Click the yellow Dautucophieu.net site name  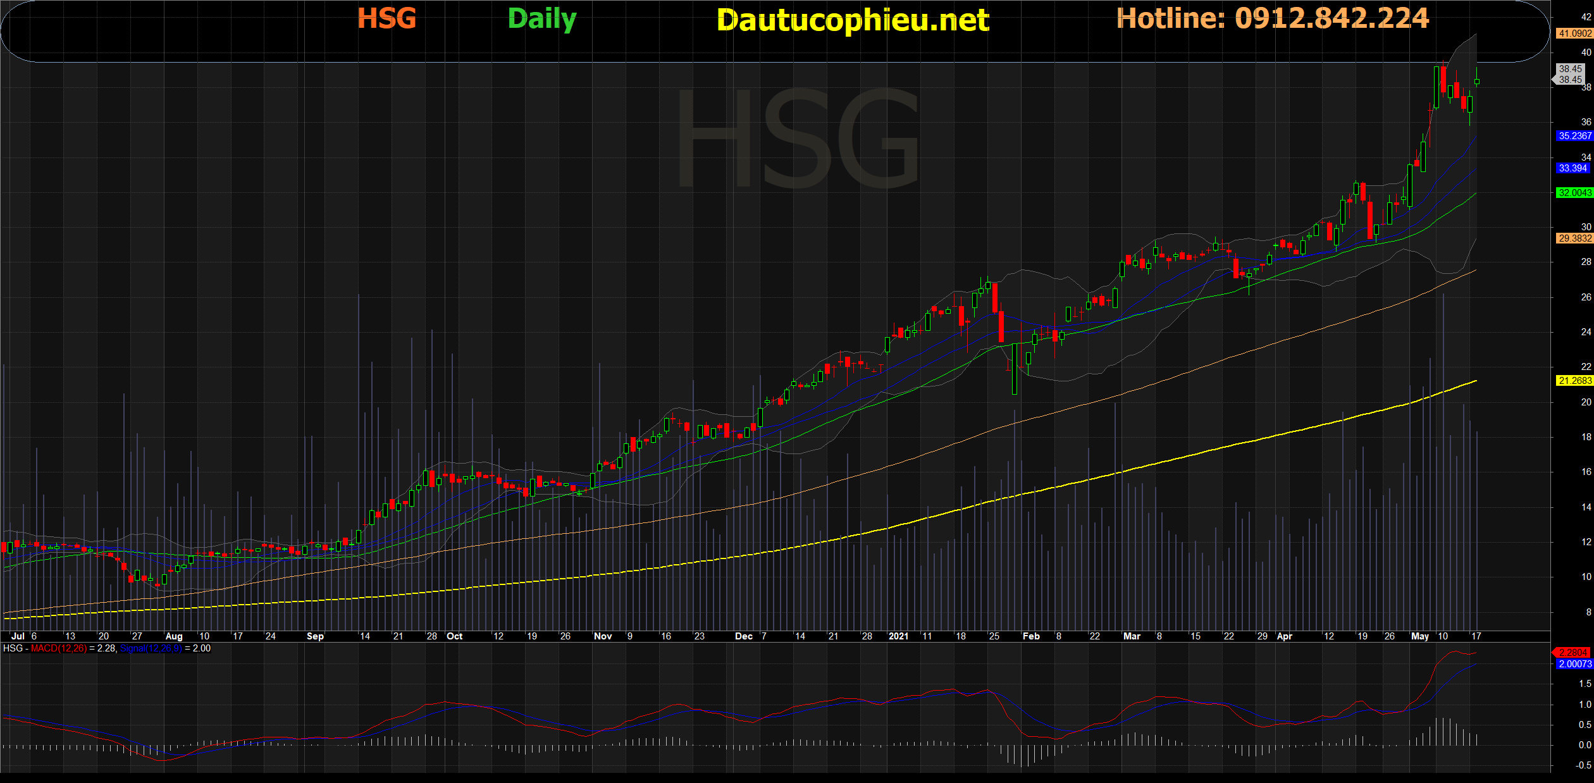pyautogui.click(x=853, y=20)
